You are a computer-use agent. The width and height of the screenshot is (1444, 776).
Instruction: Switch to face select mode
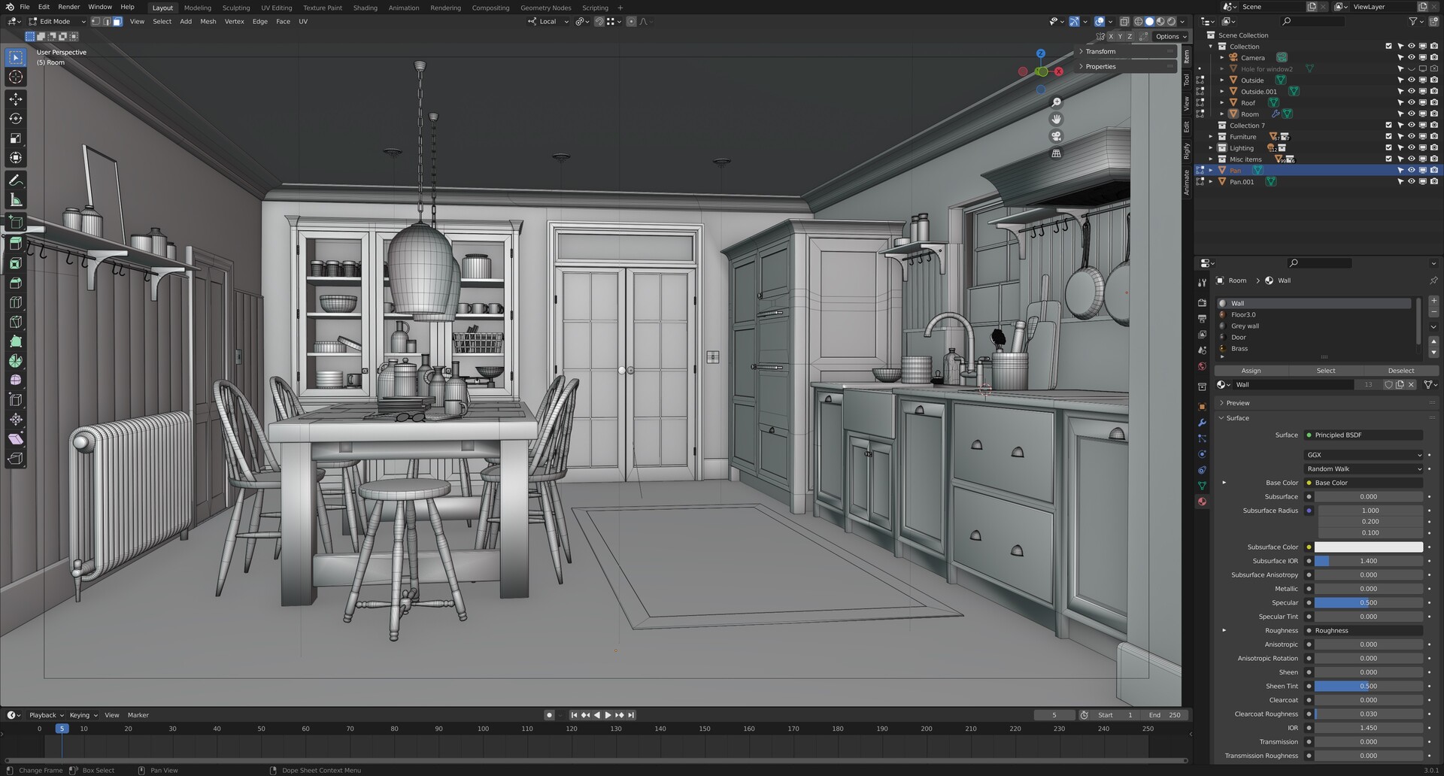click(117, 22)
